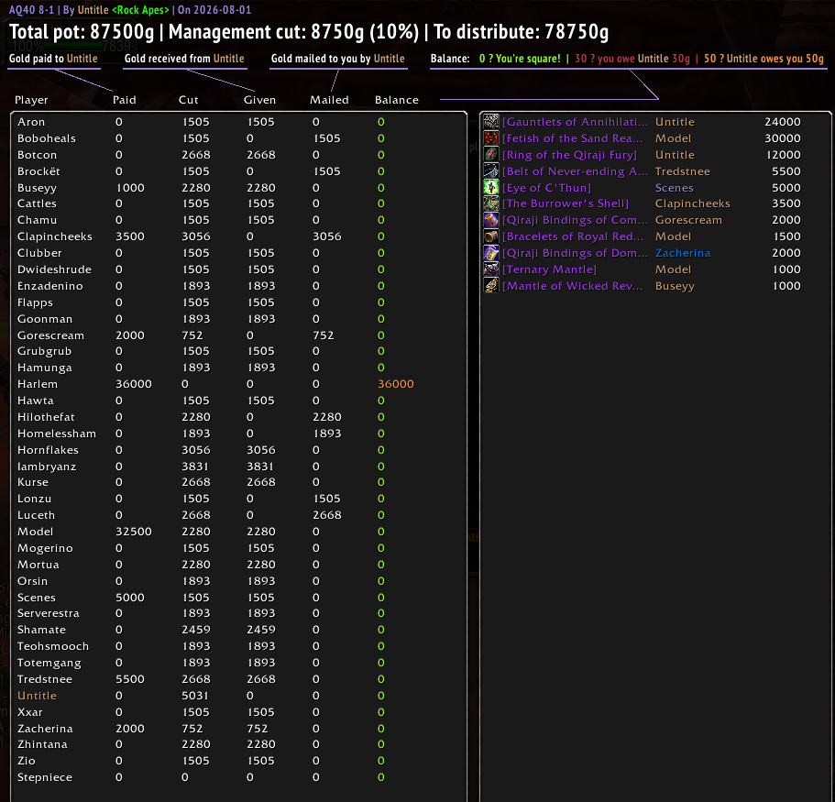The image size is (835, 802).
Task: Click the Paid column header
Action: coord(124,100)
